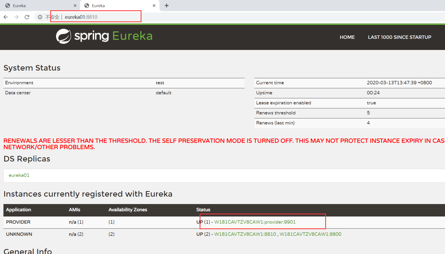
Task: Switch to the first Eureka tab
Action: pyautogui.click(x=40, y=6)
